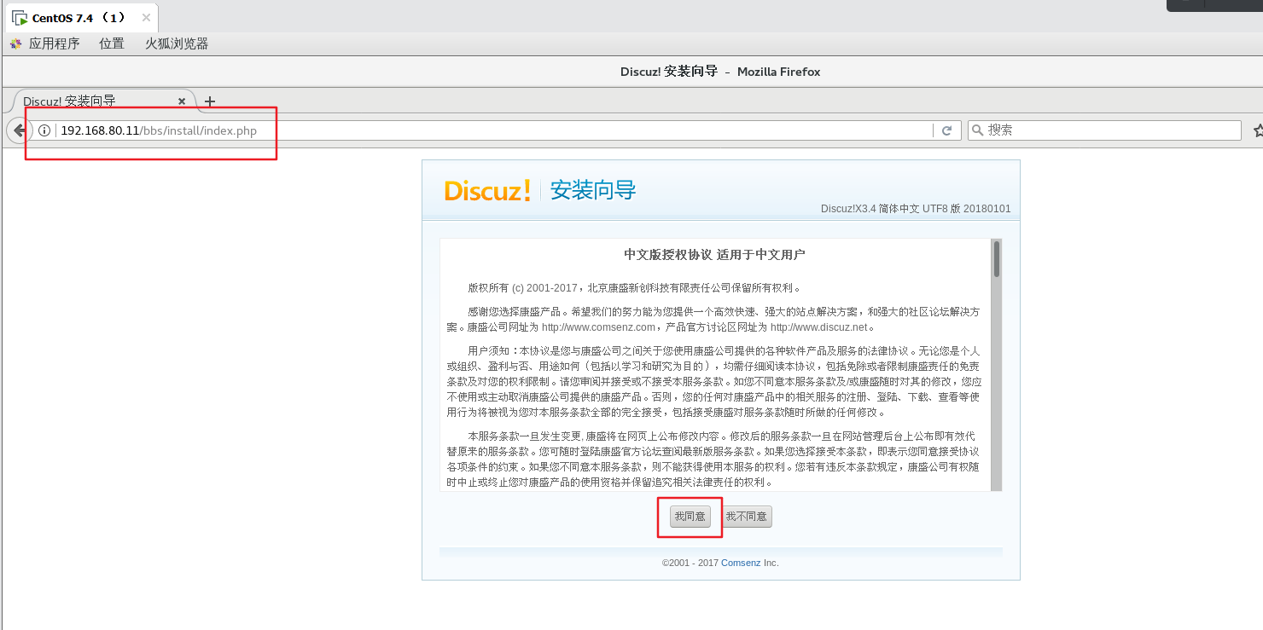
Task: Click the bookmark star icon
Action: point(1258,130)
